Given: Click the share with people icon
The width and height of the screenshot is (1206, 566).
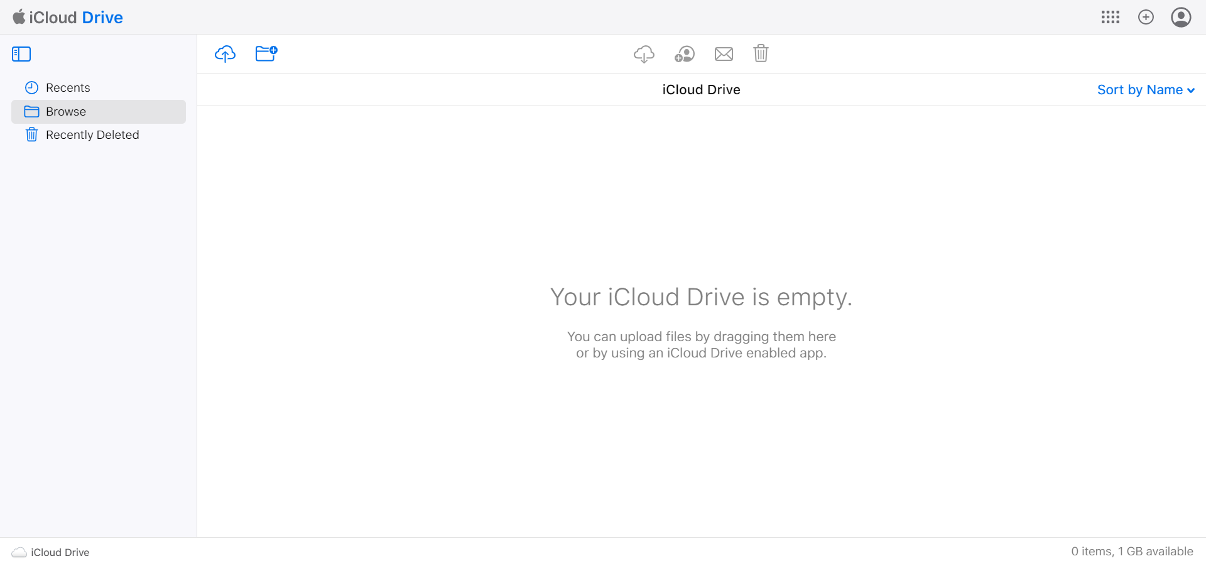Looking at the screenshot, I should pyautogui.click(x=685, y=54).
